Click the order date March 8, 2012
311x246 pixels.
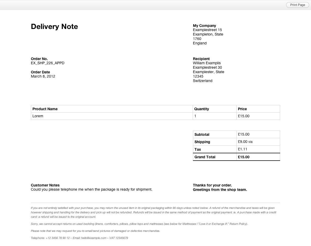click(x=43, y=76)
